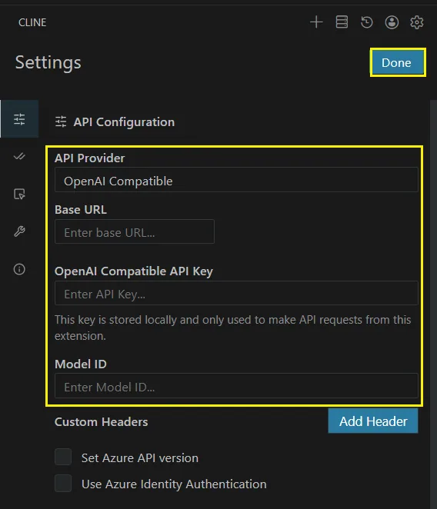Click the settings gear icon
The image size is (437, 509).
tap(416, 22)
